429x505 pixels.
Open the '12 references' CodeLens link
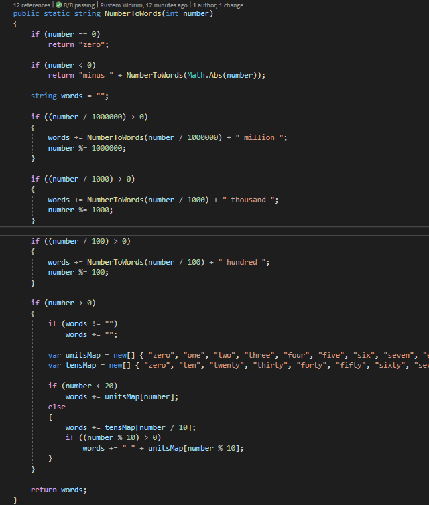click(x=32, y=5)
